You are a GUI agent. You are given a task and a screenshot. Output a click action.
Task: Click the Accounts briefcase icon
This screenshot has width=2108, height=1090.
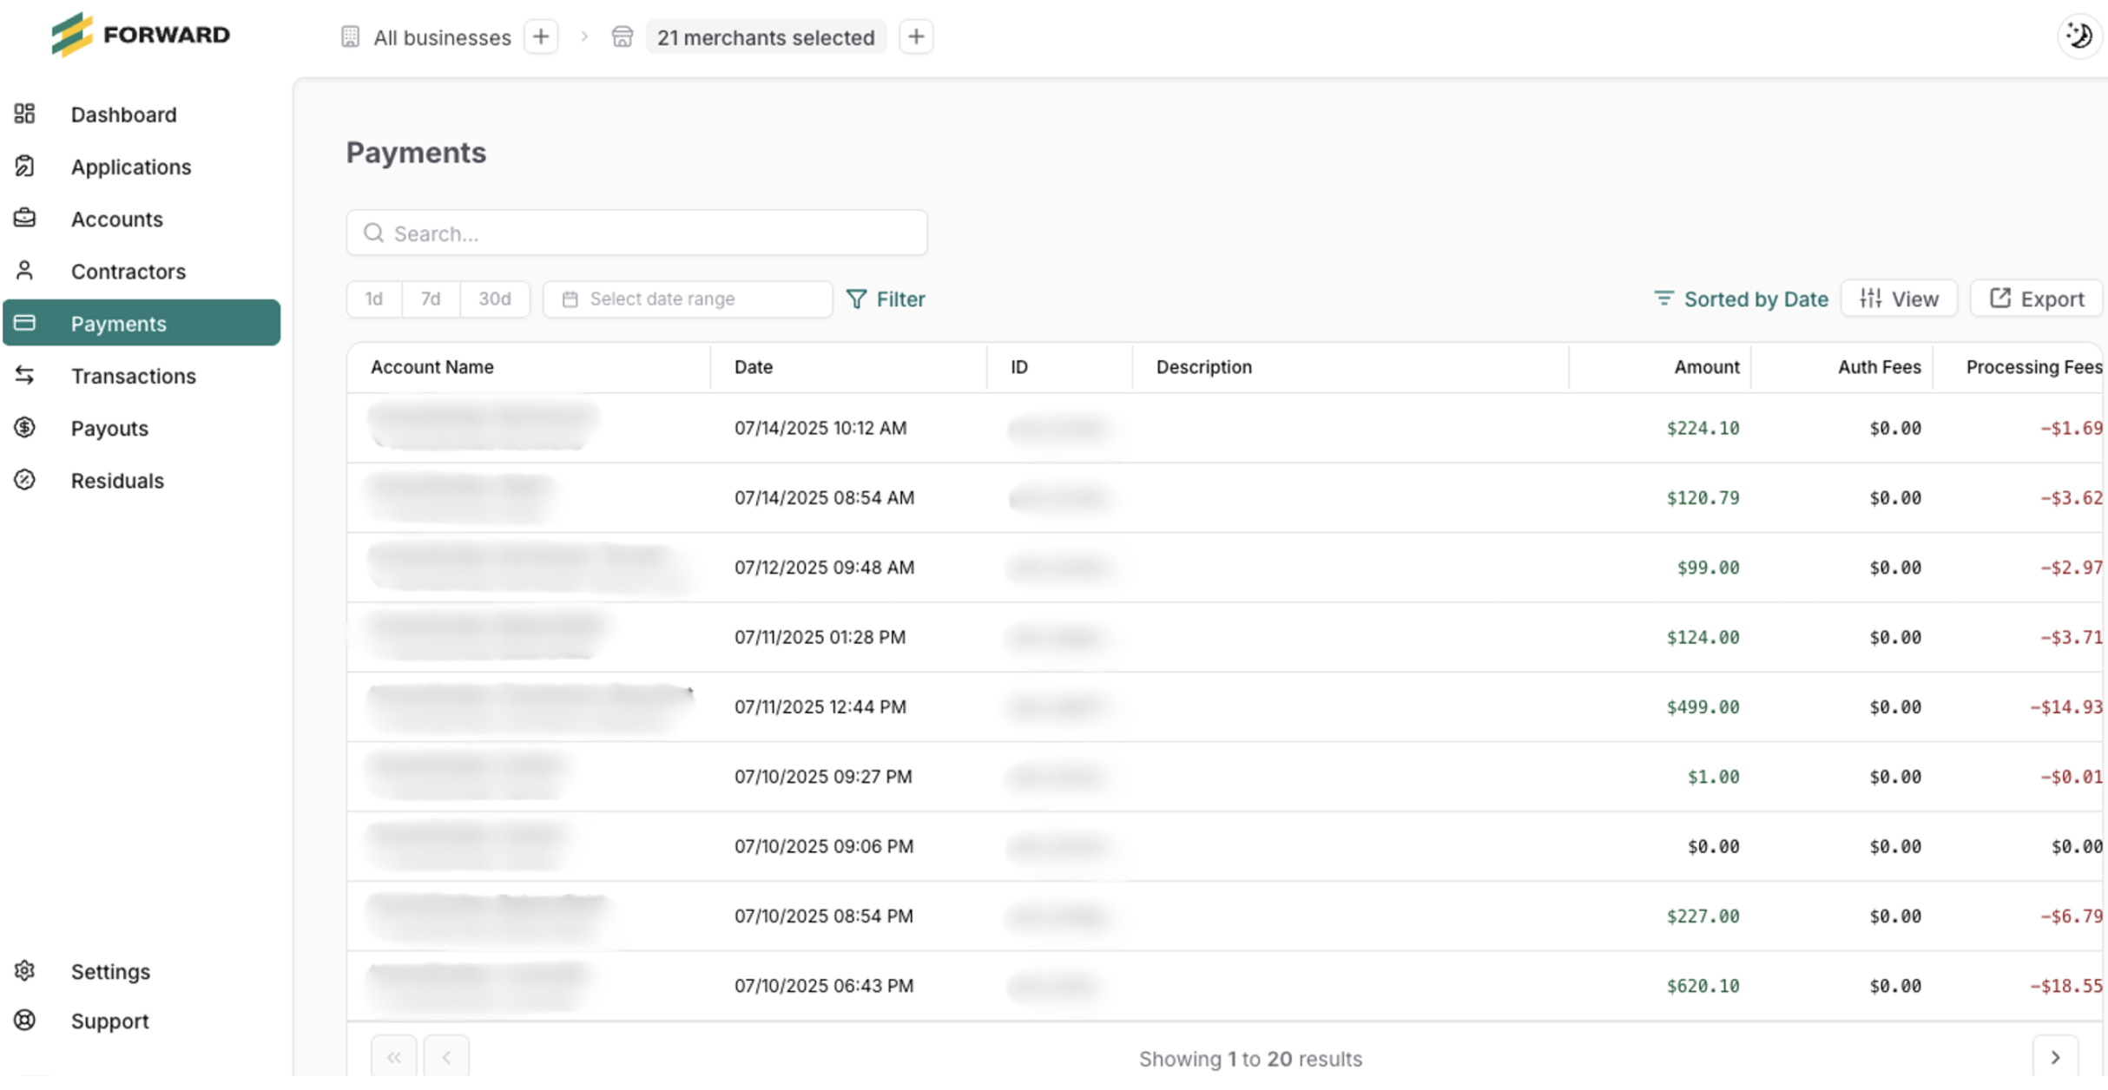(x=24, y=218)
